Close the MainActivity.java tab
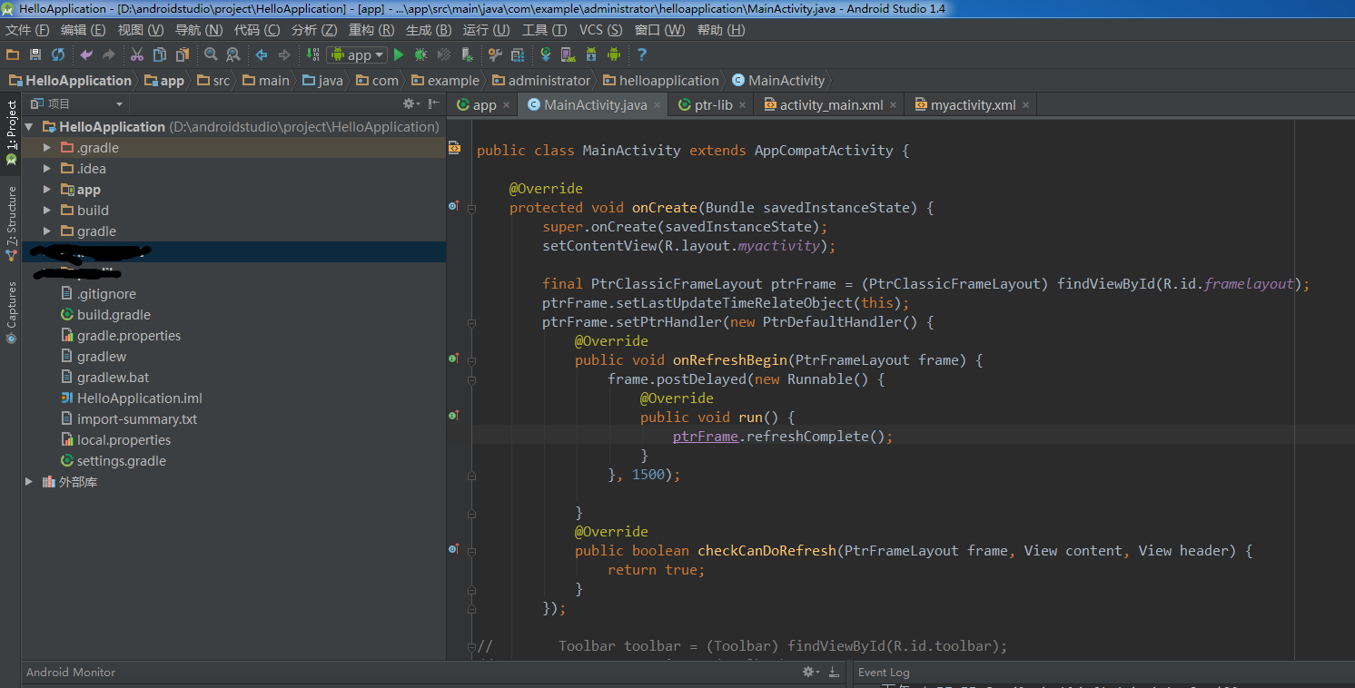The width and height of the screenshot is (1355, 688). pos(658,105)
